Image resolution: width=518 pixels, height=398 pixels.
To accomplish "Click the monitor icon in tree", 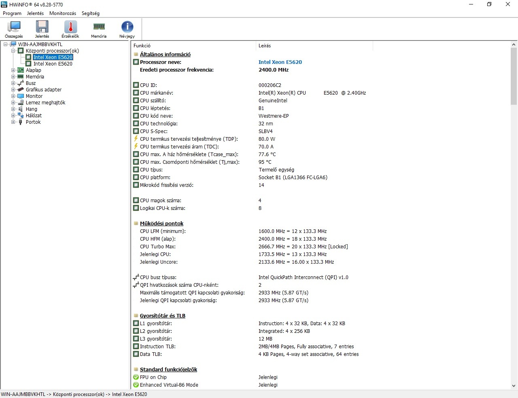I will pos(21,96).
